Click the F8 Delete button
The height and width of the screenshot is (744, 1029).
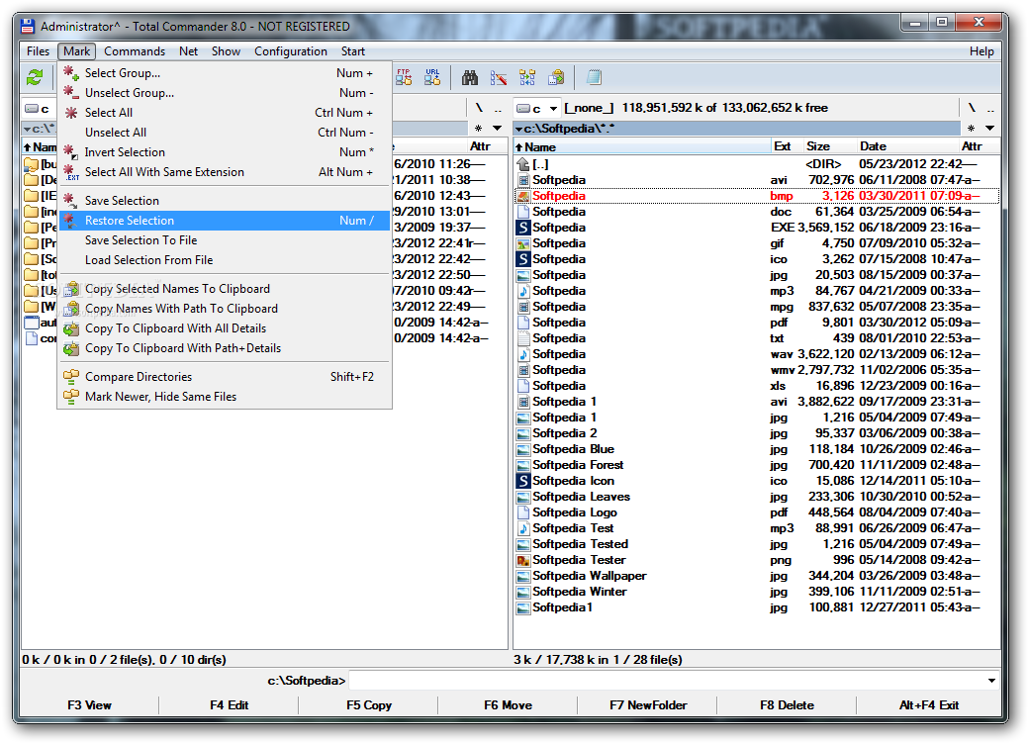pos(787,705)
